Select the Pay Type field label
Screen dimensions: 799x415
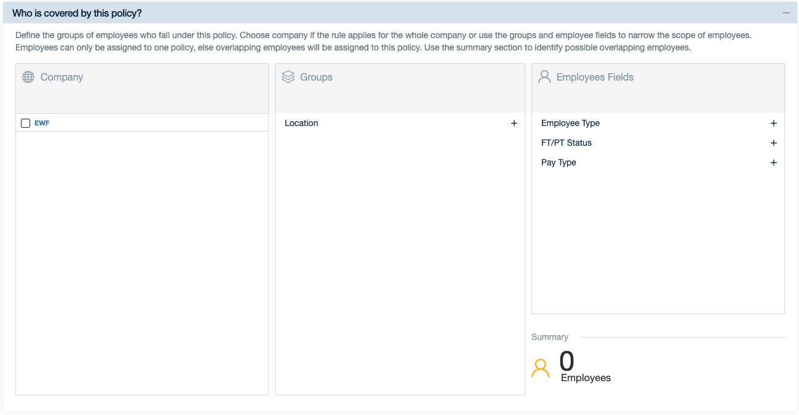point(559,162)
